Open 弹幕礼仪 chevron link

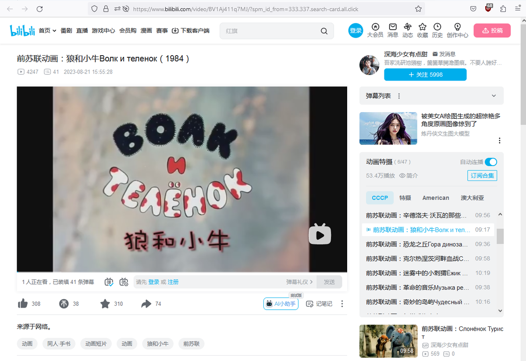(x=300, y=282)
